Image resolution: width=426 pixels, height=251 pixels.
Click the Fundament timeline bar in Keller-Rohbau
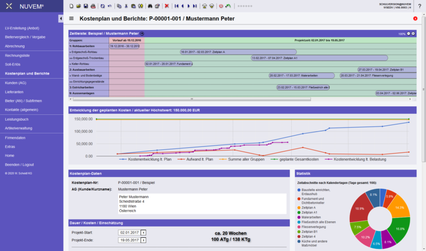[x=169, y=64]
